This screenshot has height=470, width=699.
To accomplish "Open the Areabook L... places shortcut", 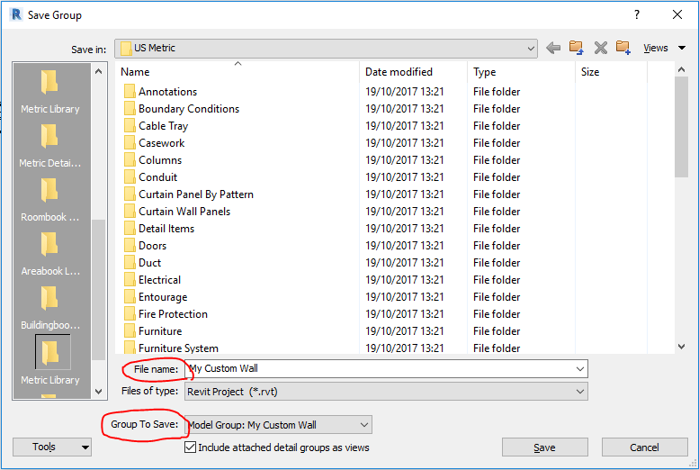I will pyautogui.click(x=50, y=253).
